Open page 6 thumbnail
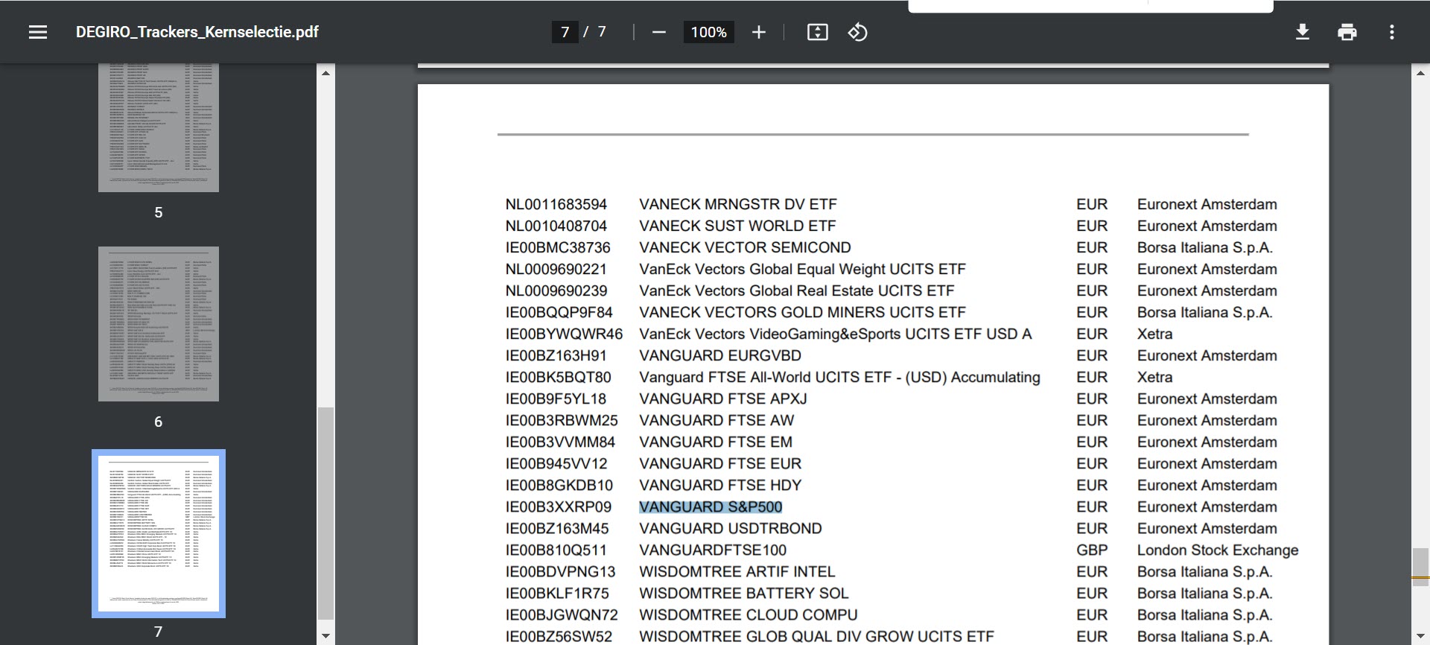 159,324
